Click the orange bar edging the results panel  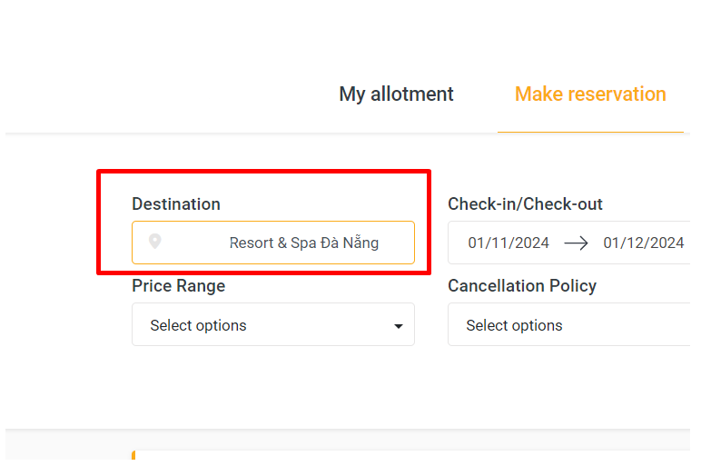point(133,455)
